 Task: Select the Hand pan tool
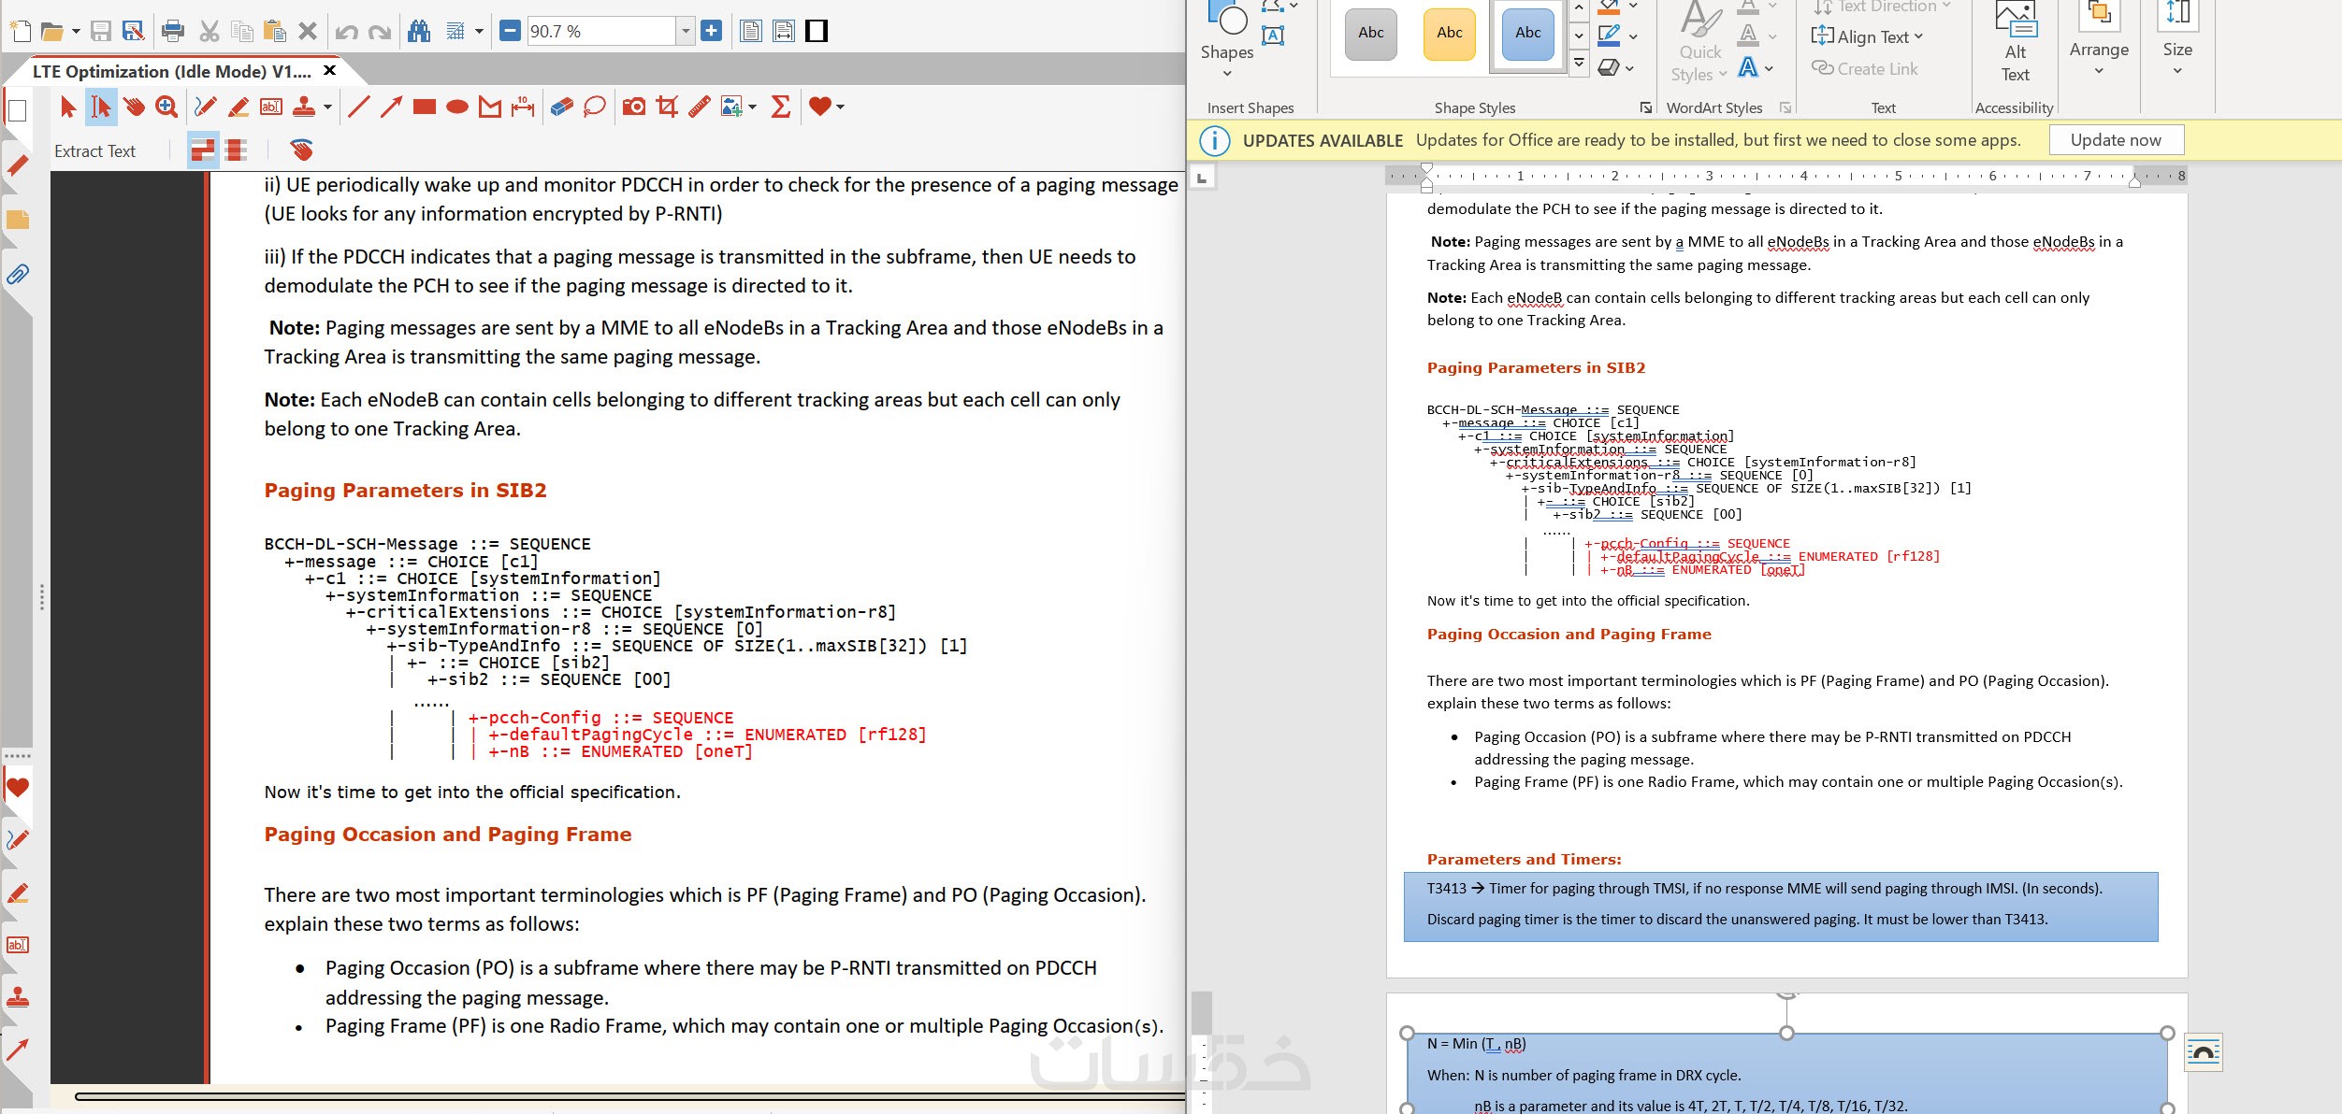(135, 107)
